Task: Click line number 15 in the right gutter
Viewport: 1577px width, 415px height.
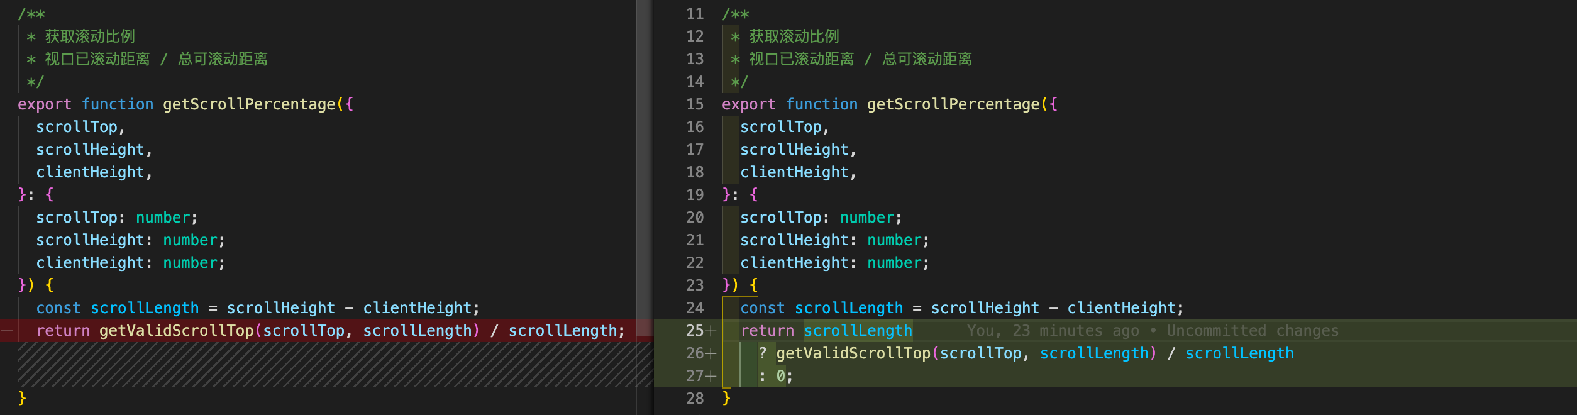Action: (695, 104)
